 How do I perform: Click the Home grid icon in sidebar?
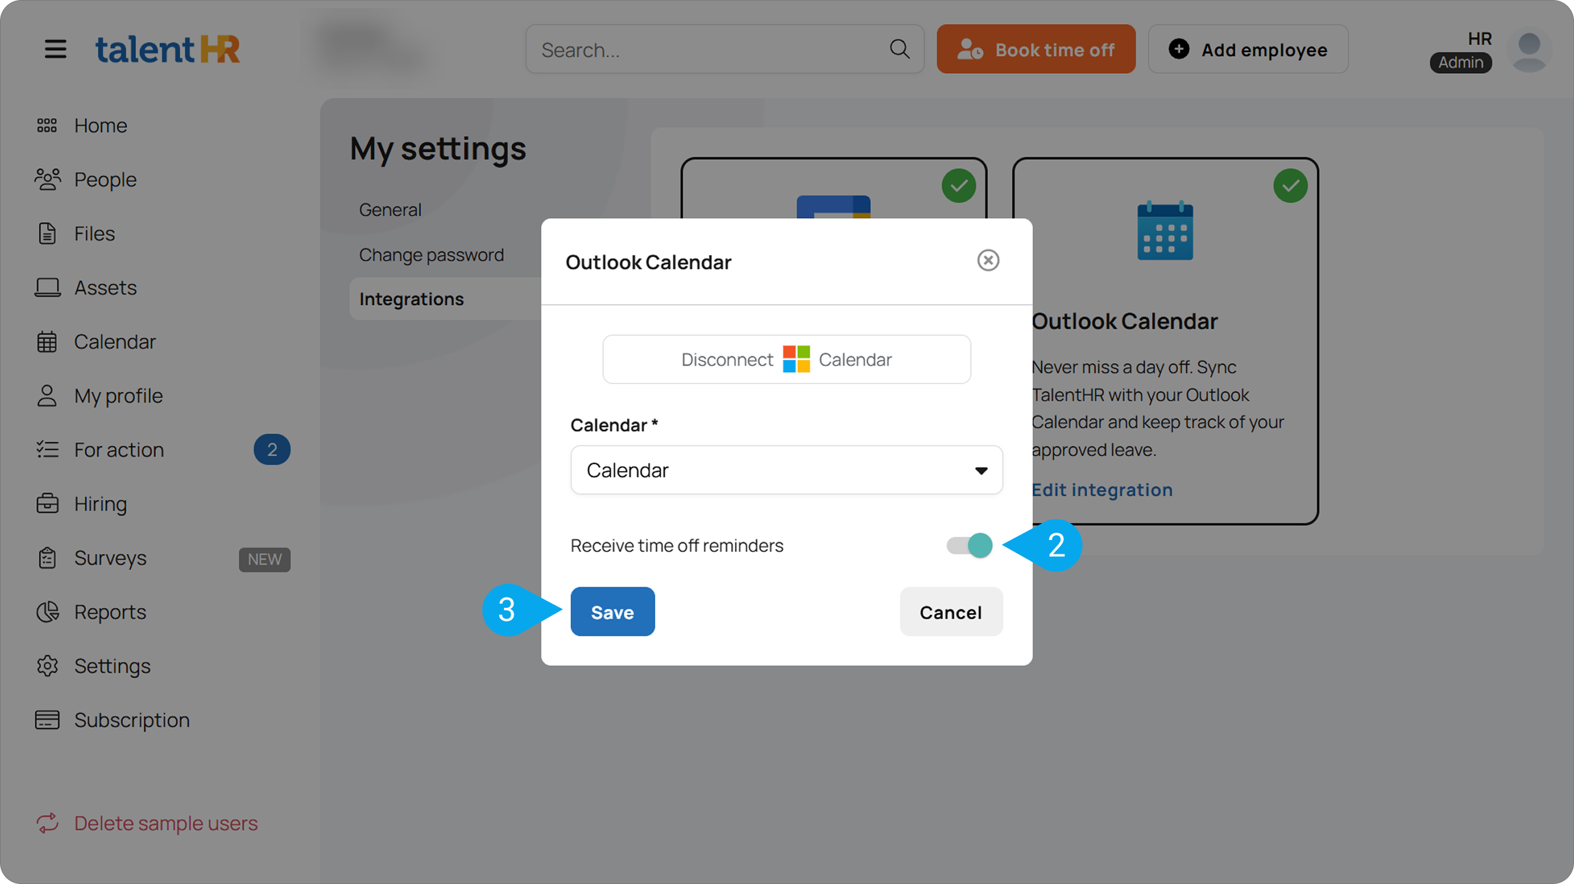click(x=47, y=125)
